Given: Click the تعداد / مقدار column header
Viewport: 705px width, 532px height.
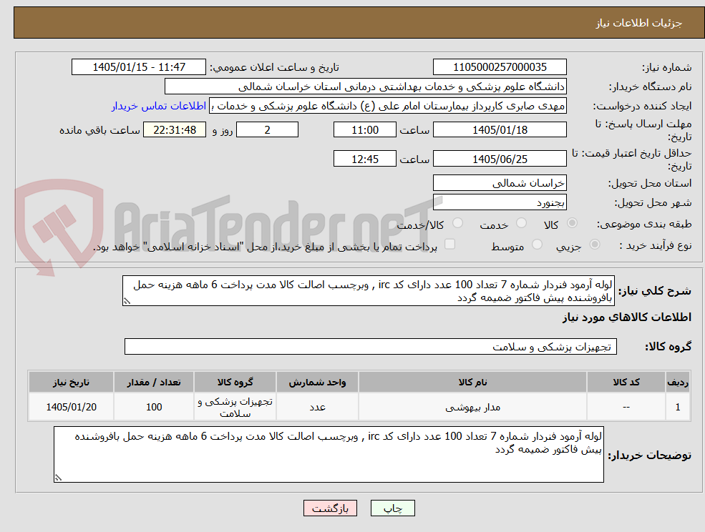Looking at the screenshot, I should point(154,382).
